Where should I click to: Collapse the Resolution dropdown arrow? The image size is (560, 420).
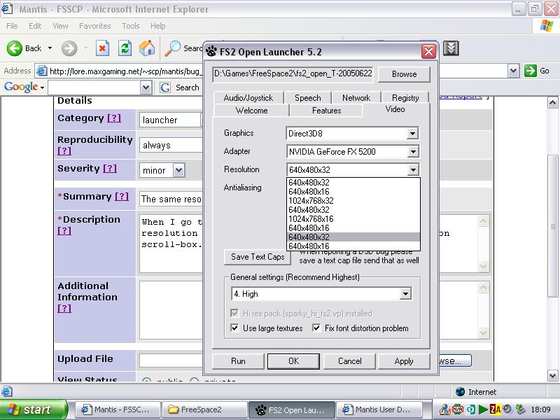tap(413, 169)
